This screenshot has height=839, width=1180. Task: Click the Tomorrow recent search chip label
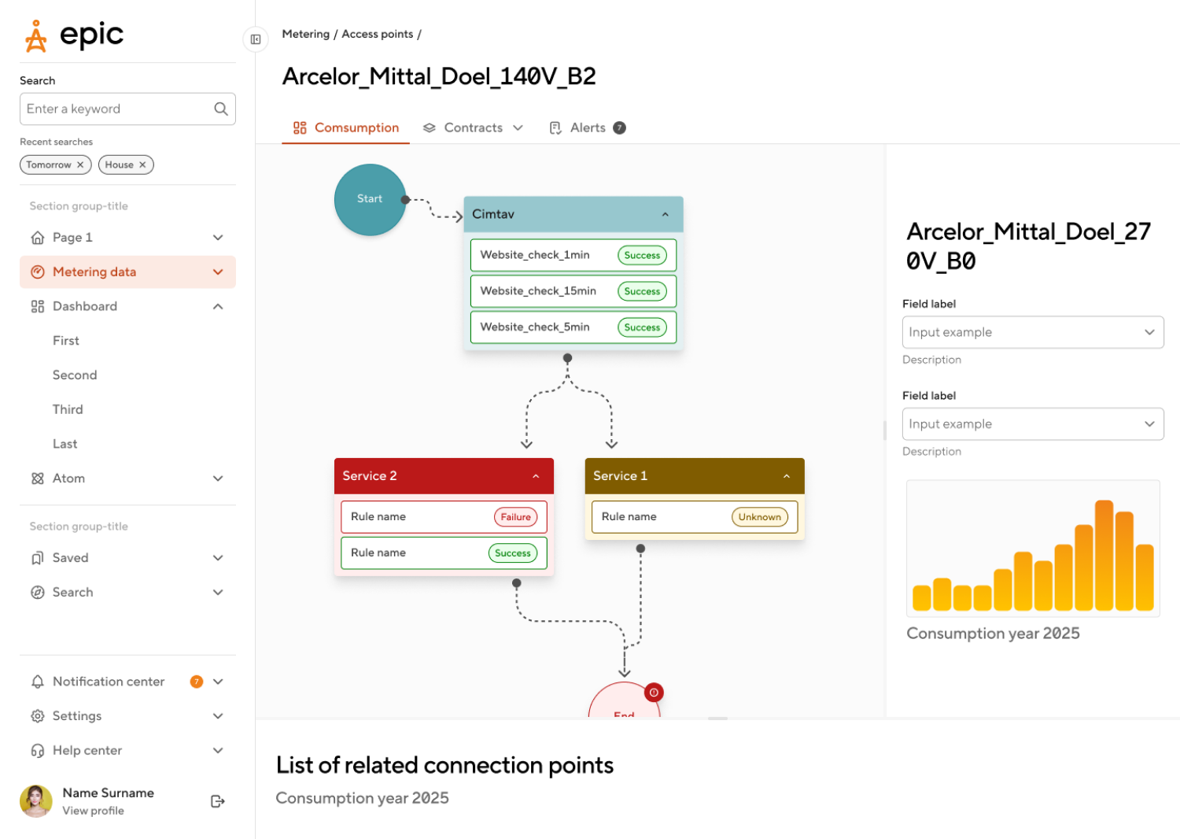(x=49, y=164)
